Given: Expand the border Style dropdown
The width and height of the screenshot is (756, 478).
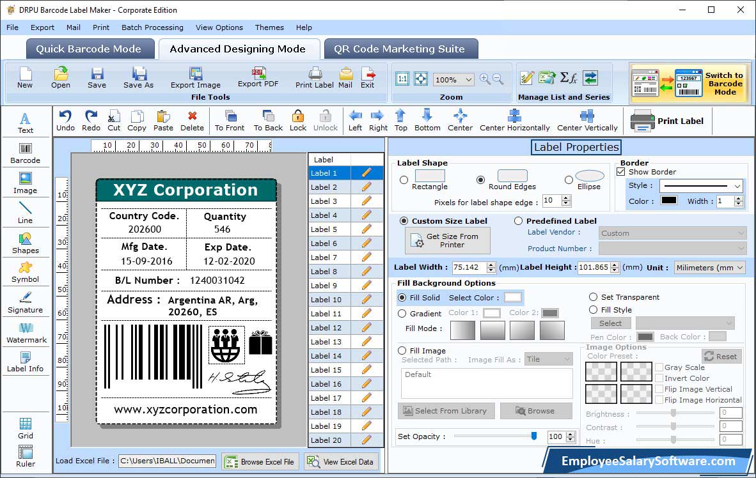Looking at the screenshot, I should point(737,185).
